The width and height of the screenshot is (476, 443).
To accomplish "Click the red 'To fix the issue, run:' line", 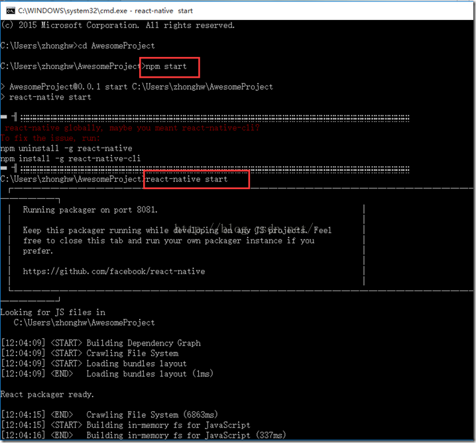I will tap(50, 138).
